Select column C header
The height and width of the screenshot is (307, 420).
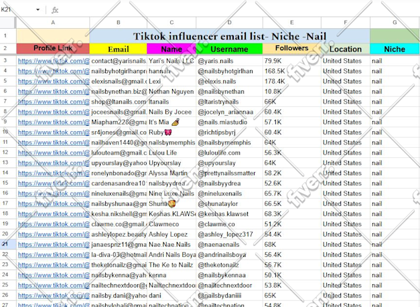(171, 23)
